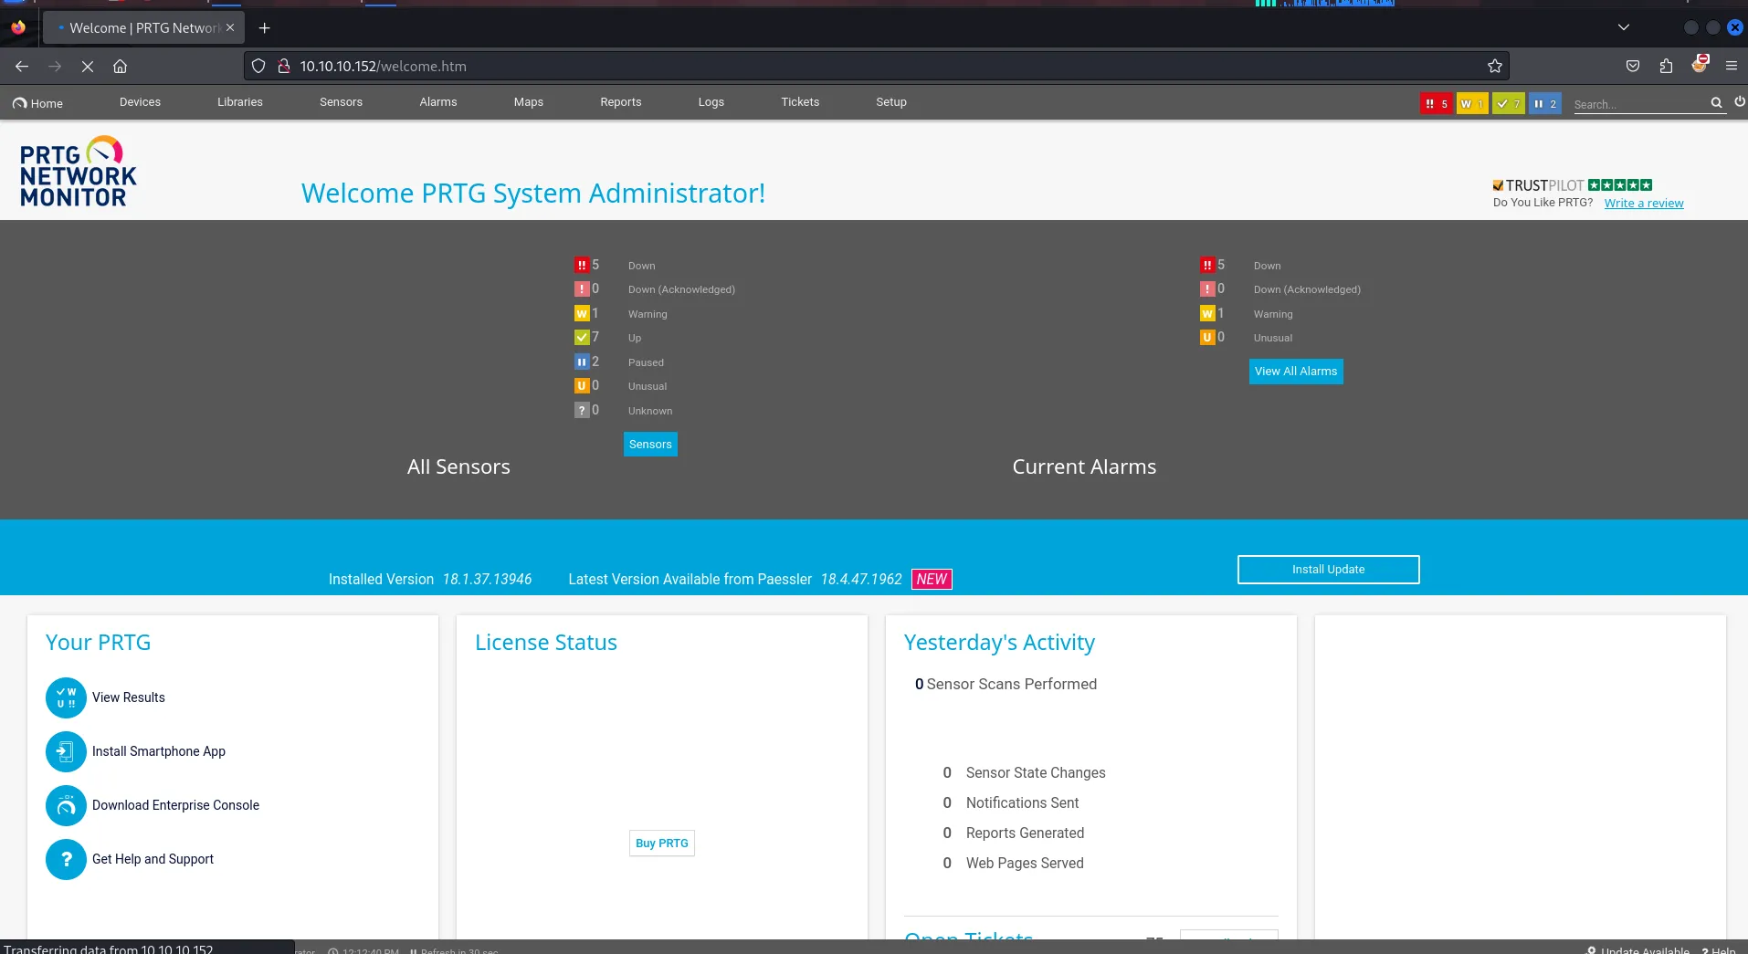
Task: Bookmark this page with star icon
Action: (x=1494, y=66)
